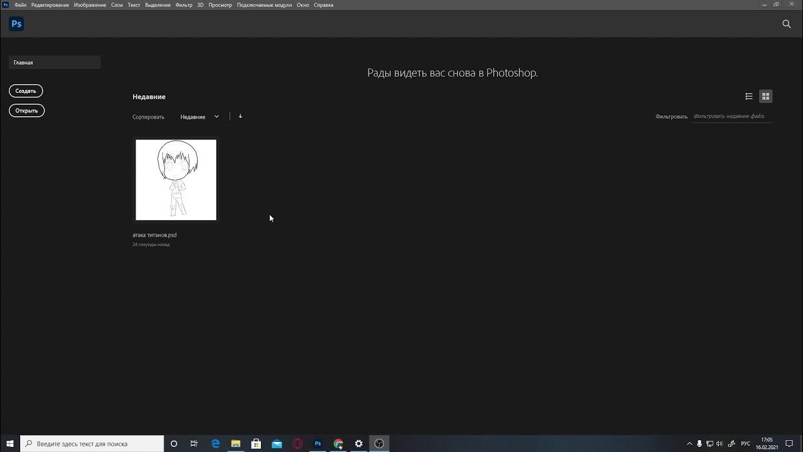The image size is (803, 452).
Task: Open the Фильтр menu
Action: (184, 4)
